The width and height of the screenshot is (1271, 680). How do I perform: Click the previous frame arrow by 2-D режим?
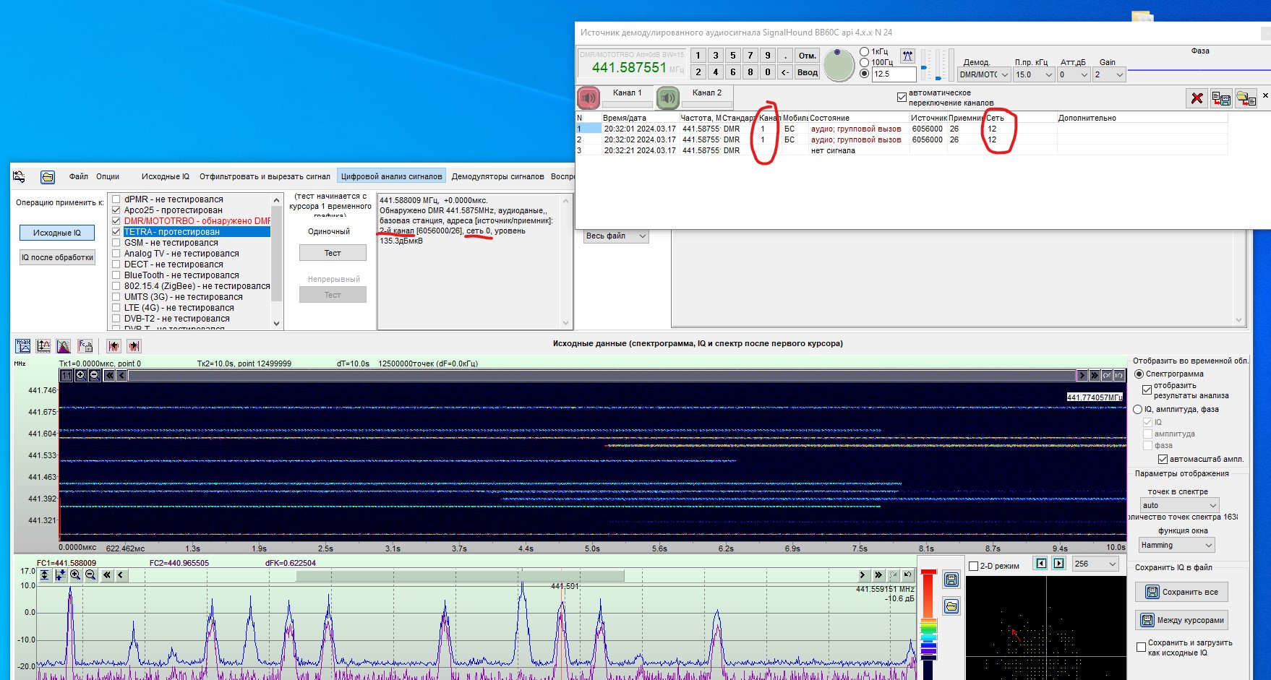click(1041, 564)
